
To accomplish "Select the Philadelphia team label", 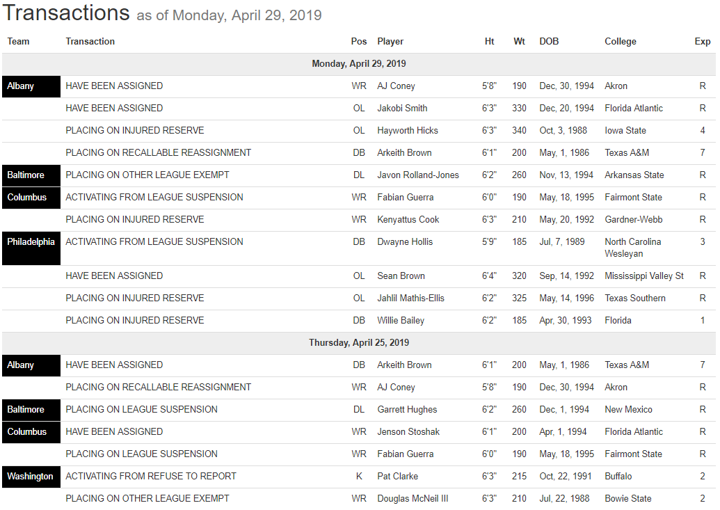I will 31,242.
